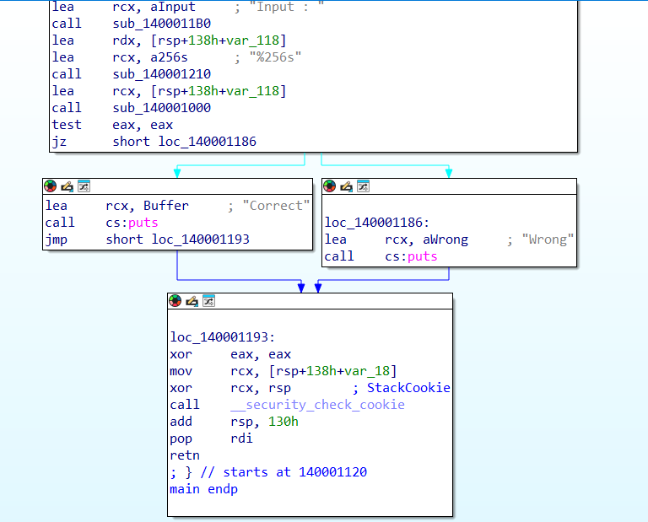Click the a256s operand
The height and width of the screenshot is (522, 648).
(x=169, y=57)
